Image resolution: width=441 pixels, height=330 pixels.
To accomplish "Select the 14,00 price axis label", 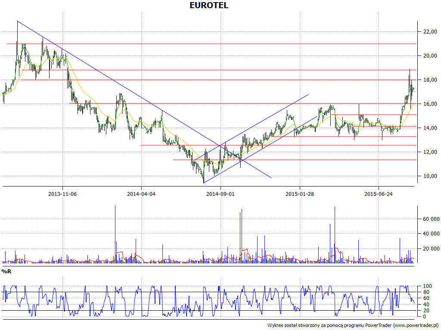I will coord(430,128).
